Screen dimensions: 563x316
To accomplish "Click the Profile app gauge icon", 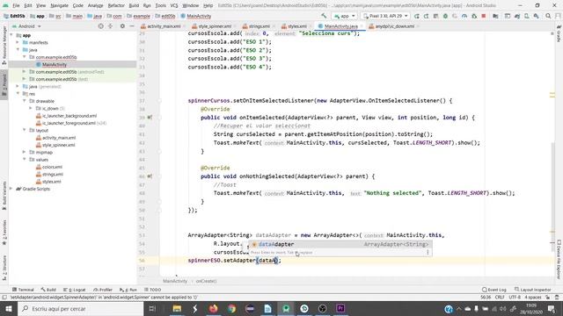I will click(x=464, y=16).
